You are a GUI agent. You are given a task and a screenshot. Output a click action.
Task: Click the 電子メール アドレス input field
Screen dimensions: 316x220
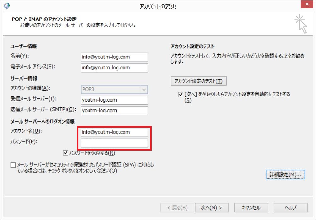[x=114, y=68]
